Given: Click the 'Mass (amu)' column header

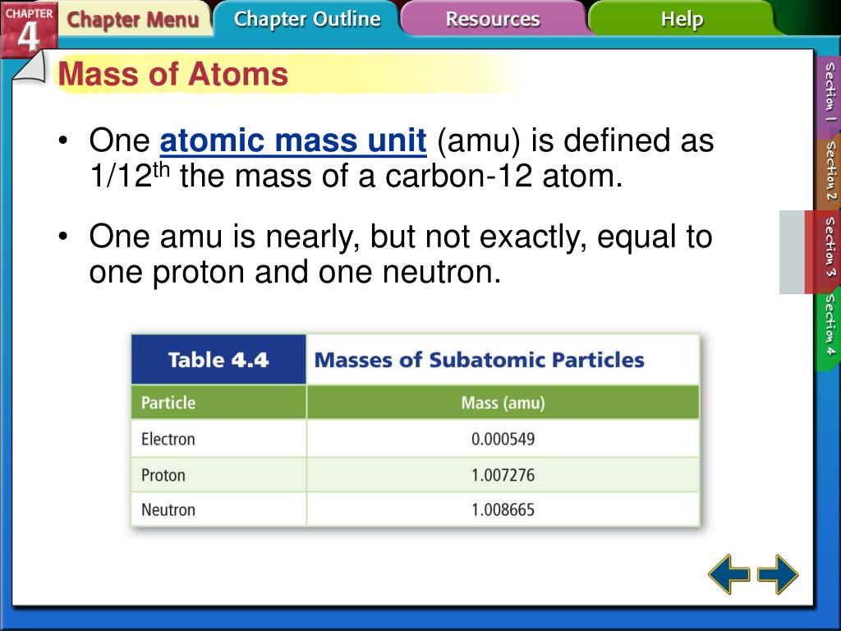Looking at the screenshot, I should [x=503, y=403].
